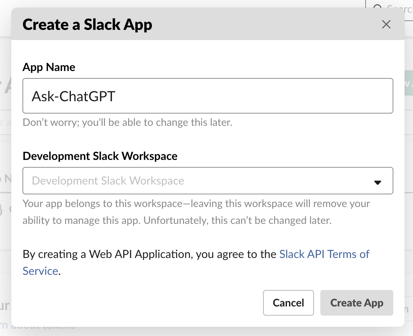413x336 pixels.
Task: Click the "Don't worry" helper text
Action: (127, 123)
